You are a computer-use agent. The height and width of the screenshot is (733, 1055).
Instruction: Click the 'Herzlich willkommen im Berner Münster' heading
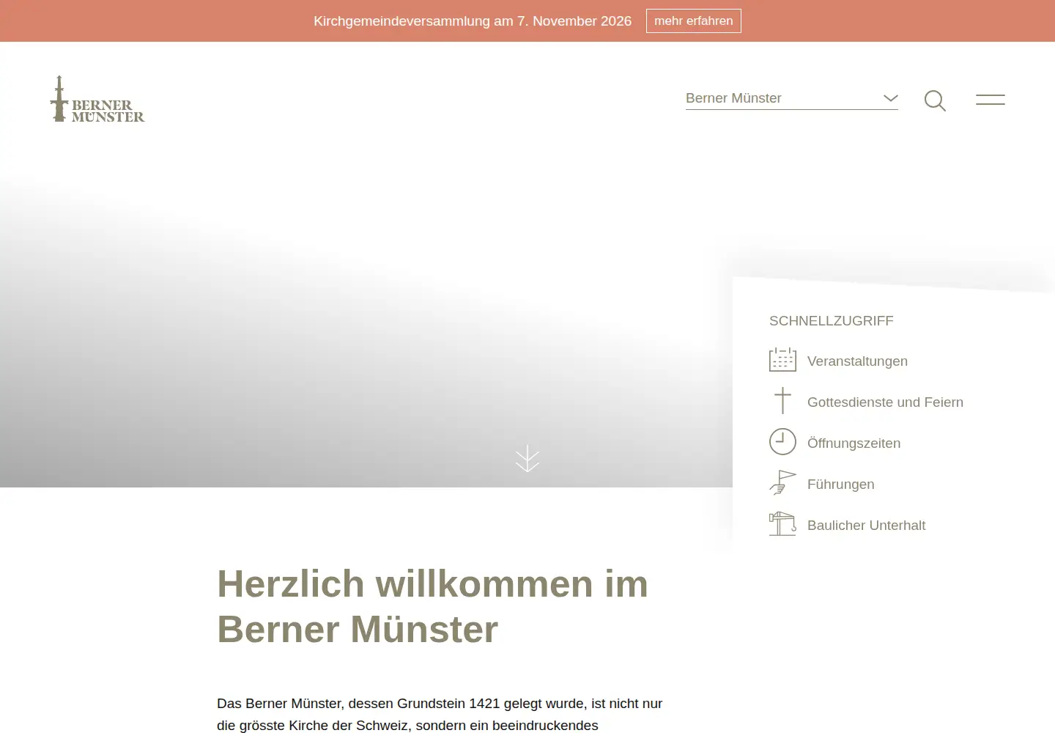tap(432, 606)
